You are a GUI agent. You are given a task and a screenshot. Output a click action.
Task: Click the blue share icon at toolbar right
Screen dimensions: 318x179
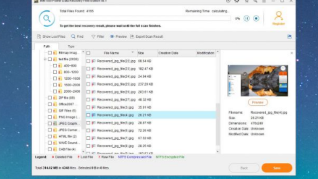(289, 37)
